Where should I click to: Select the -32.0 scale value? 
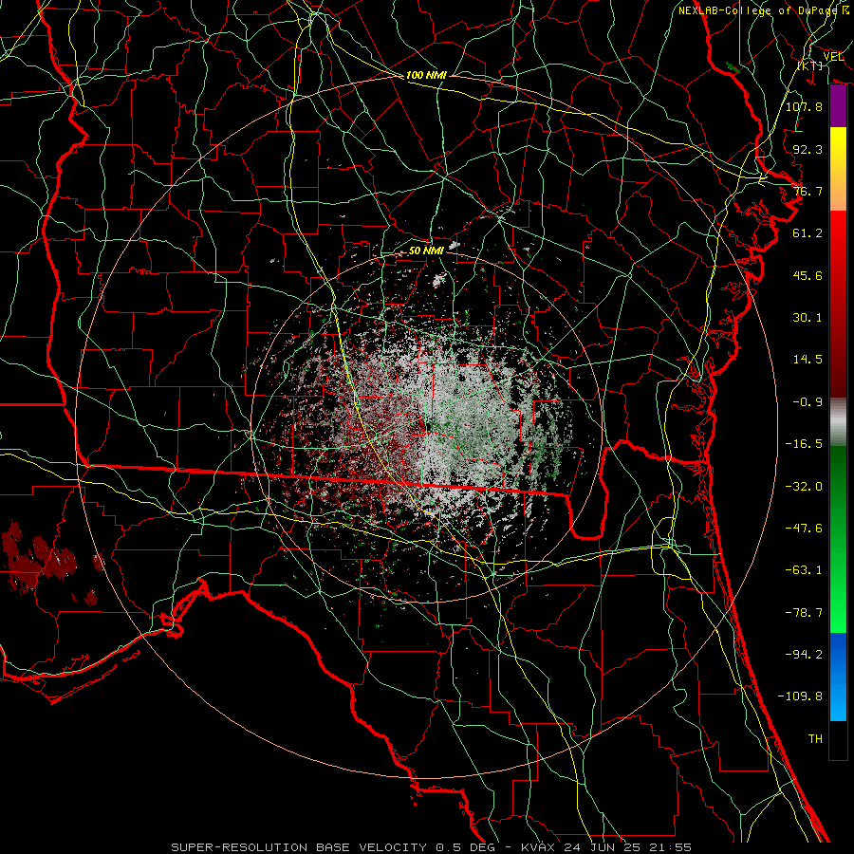(x=804, y=487)
